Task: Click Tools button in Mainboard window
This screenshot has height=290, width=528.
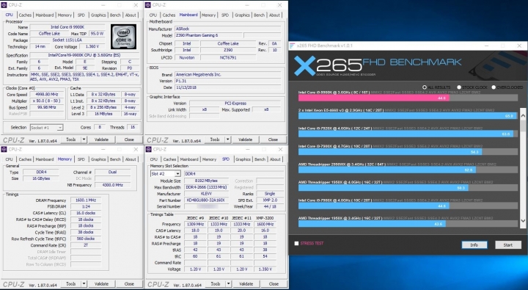Action: pyautogui.click(x=215, y=139)
